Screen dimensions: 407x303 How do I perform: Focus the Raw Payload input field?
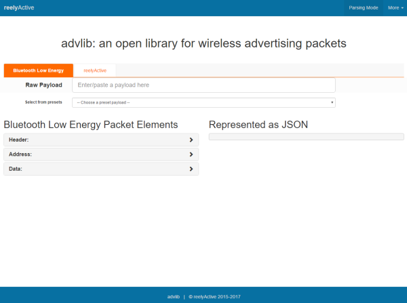(203, 85)
